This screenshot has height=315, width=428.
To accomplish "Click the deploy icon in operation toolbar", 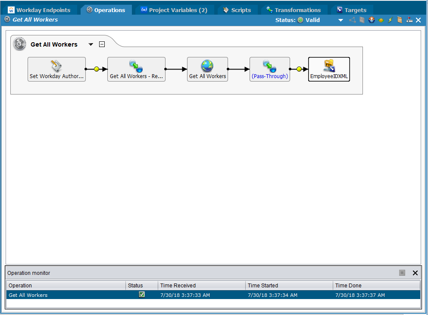I will point(372,20).
